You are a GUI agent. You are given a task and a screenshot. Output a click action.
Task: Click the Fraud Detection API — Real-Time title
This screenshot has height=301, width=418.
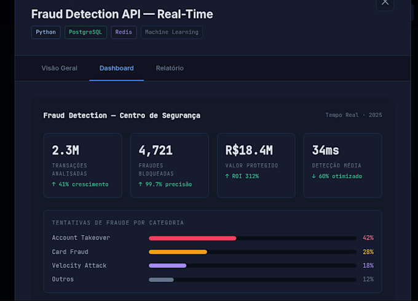coord(122,14)
